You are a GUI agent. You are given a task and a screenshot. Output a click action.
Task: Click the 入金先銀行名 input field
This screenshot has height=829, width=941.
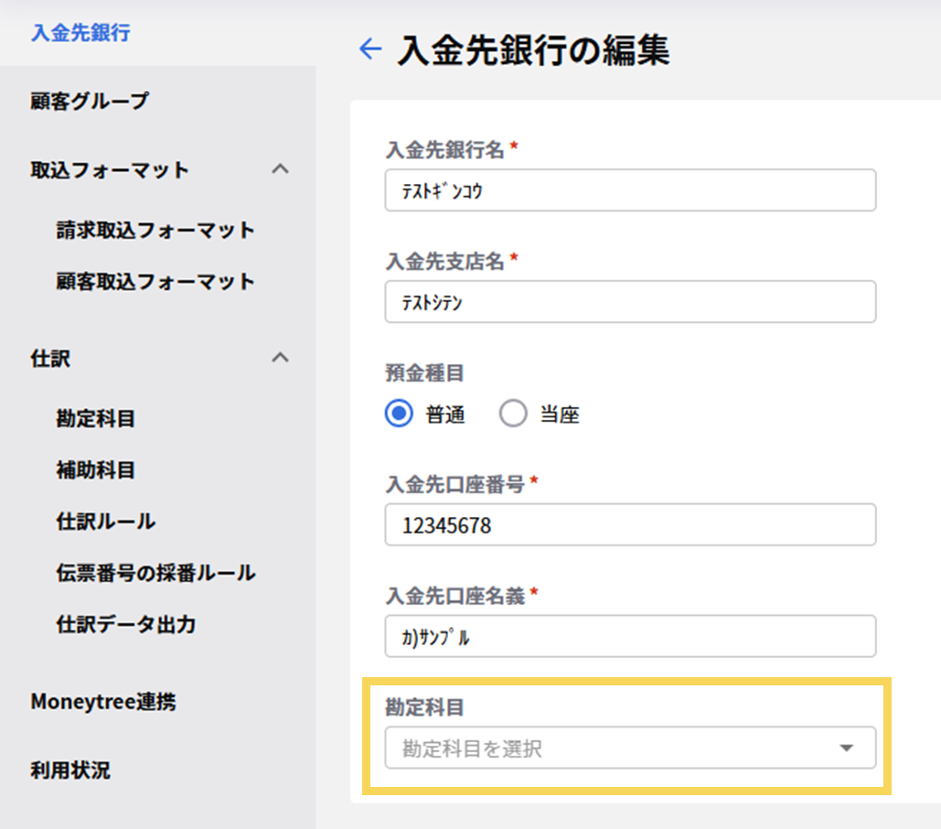pos(629,190)
